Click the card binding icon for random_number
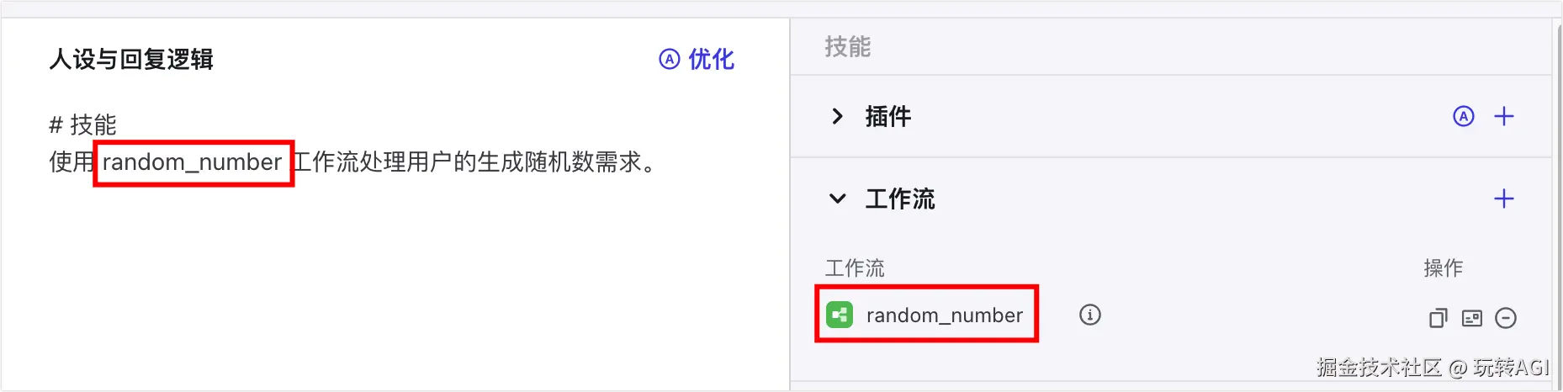1563x392 pixels. click(x=1472, y=318)
